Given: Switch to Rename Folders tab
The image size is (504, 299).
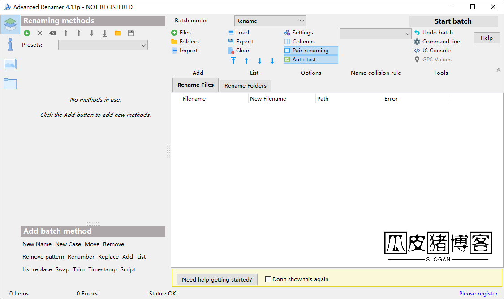Looking at the screenshot, I should pos(245,86).
